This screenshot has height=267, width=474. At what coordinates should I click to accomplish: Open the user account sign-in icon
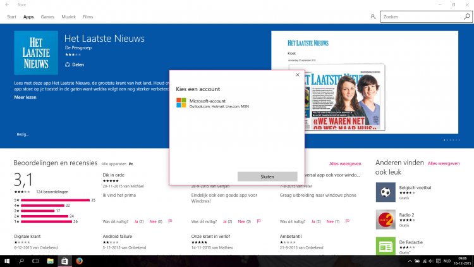pos(373,17)
